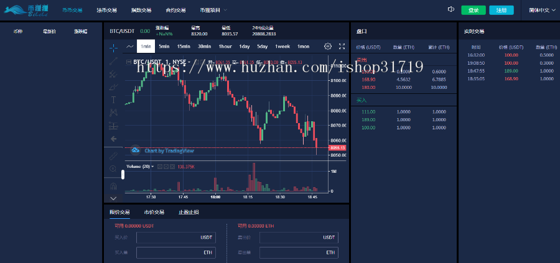Open 合约交易 navigation item
Screen dimensions: 560x263
pos(175,11)
